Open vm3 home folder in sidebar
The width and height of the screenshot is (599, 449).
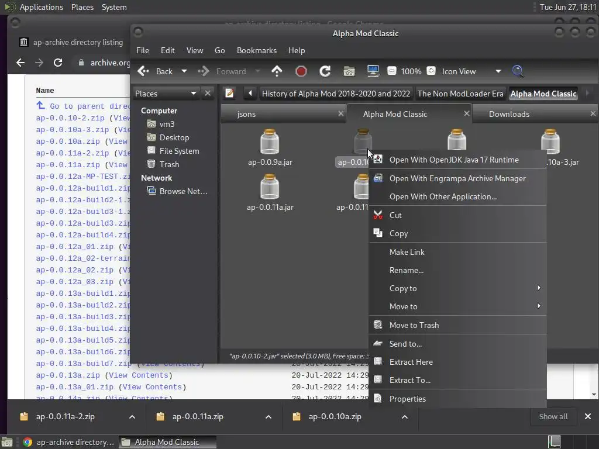coord(167,124)
